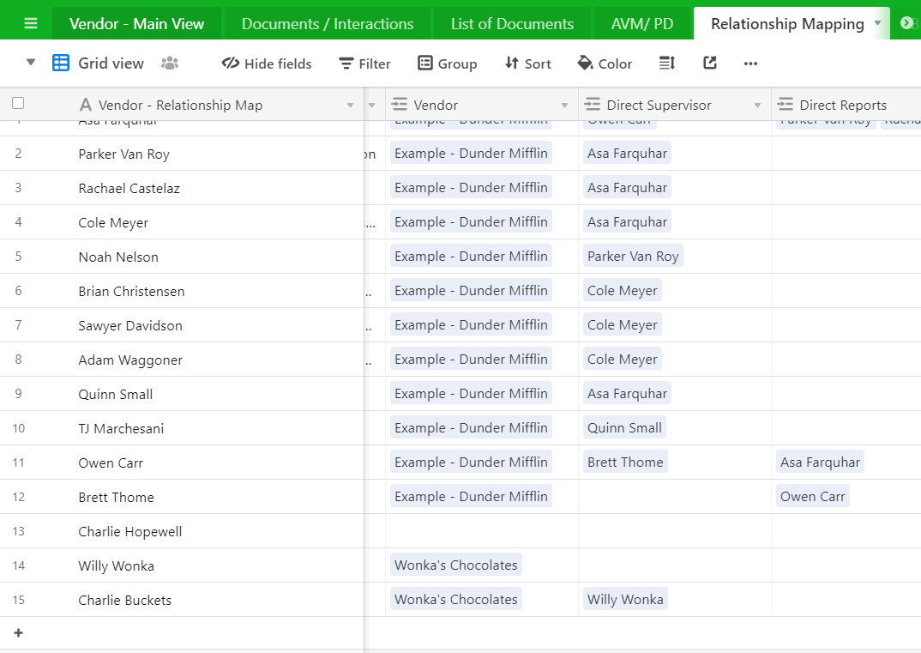The height and width of the screenshot is (653, 921).
Task: Click the Grid view table icon
Action: click(x=61, y=63)
